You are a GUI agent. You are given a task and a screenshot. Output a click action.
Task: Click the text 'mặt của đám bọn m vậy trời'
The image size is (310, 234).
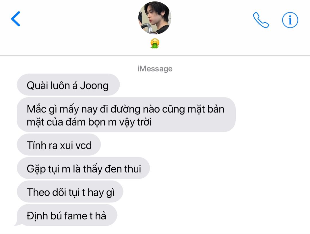click(x=89, y=122)
